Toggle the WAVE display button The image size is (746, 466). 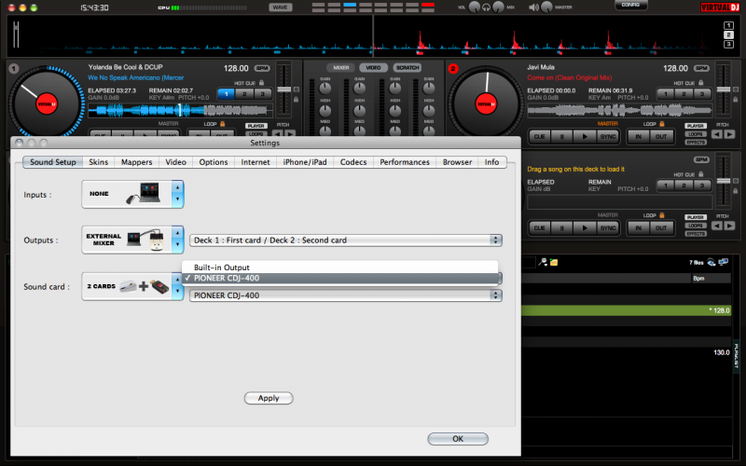(281, 7)
